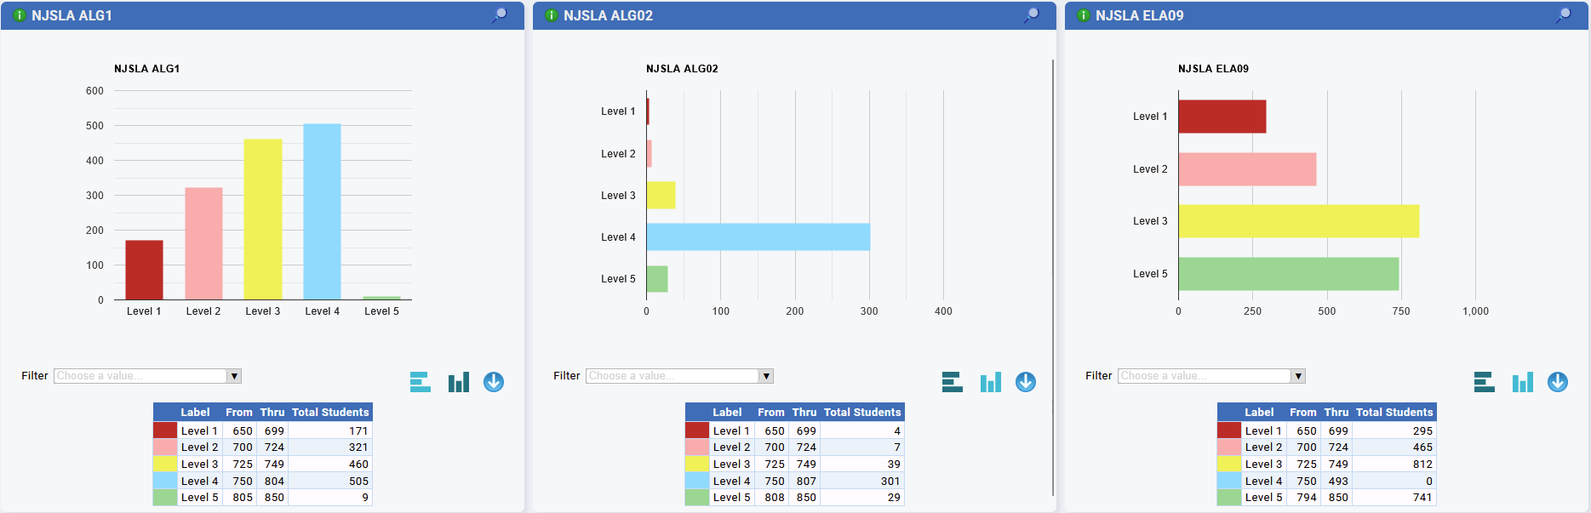Click the blue Level 4 swatch in ALG02 table

(697, 481)
